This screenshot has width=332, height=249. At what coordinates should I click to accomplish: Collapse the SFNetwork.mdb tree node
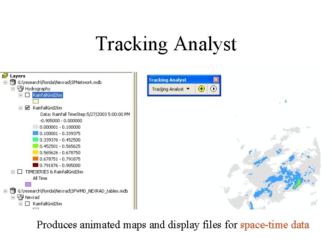pyautogui.click(x=5, y=83)
